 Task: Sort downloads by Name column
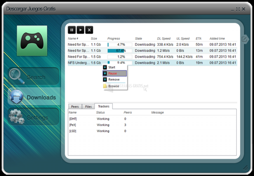73,38
